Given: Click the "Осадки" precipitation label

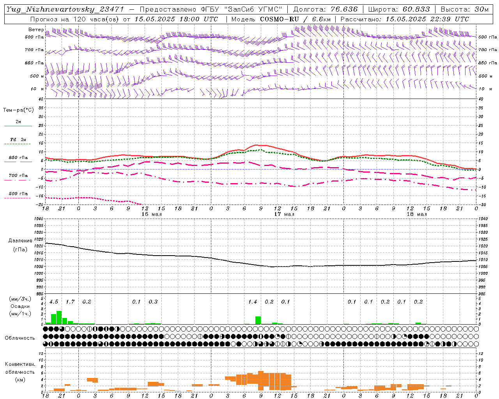Looking at the screenshot, I should (20, 306).
